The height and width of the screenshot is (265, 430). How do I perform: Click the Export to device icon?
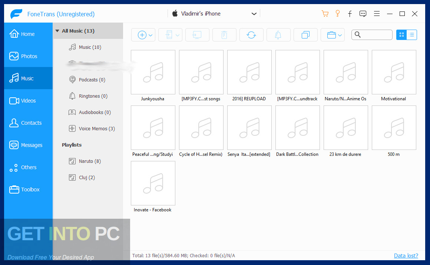(x=169, y=35)
